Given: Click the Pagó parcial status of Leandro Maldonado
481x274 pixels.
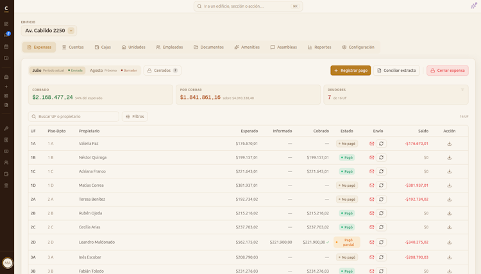Looking at the screenshot, I should (346, 242).
